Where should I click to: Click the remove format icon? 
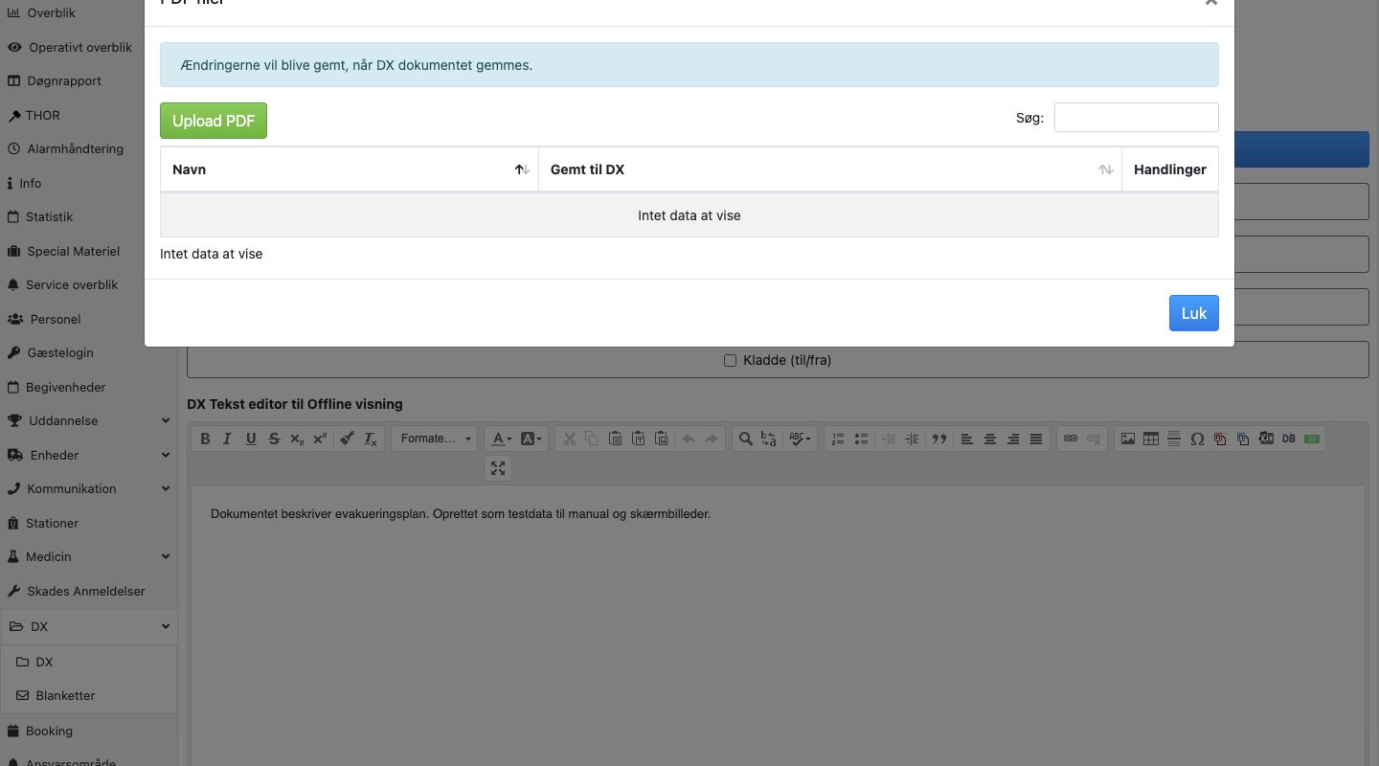[371, 439]
